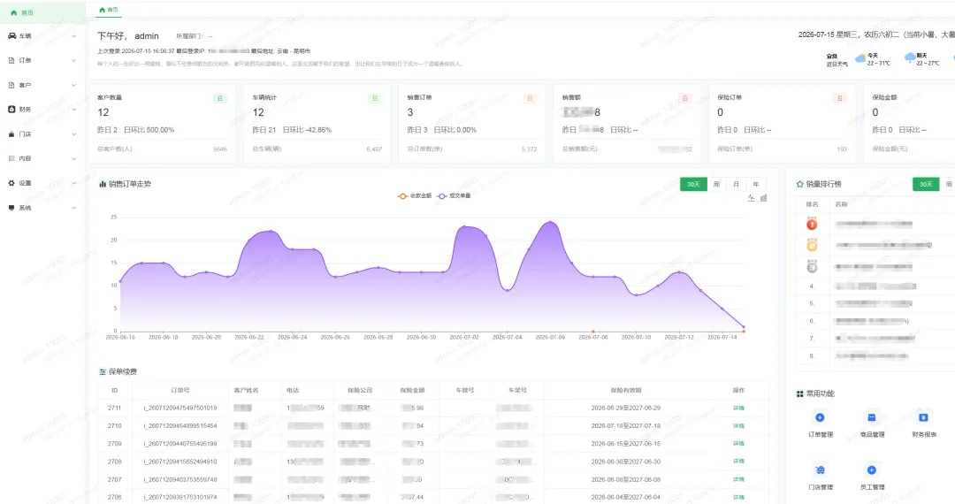Open the 门店管理 shortcut icon

pyautogui.click(x=820, y=470)
